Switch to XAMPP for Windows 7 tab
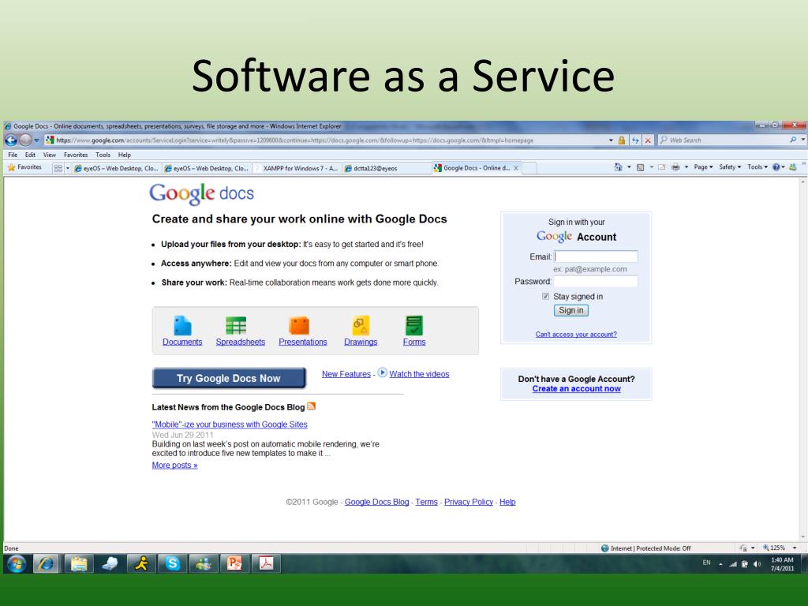Viewport: 808px width, 606px height. click(x=297, y=168)
